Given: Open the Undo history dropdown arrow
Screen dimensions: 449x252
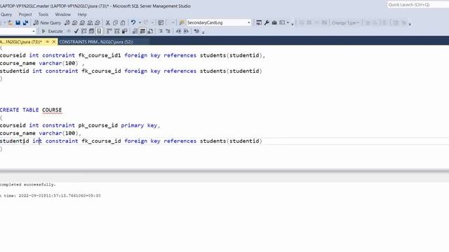Looking at the screenshot, I should coord(140,23).
